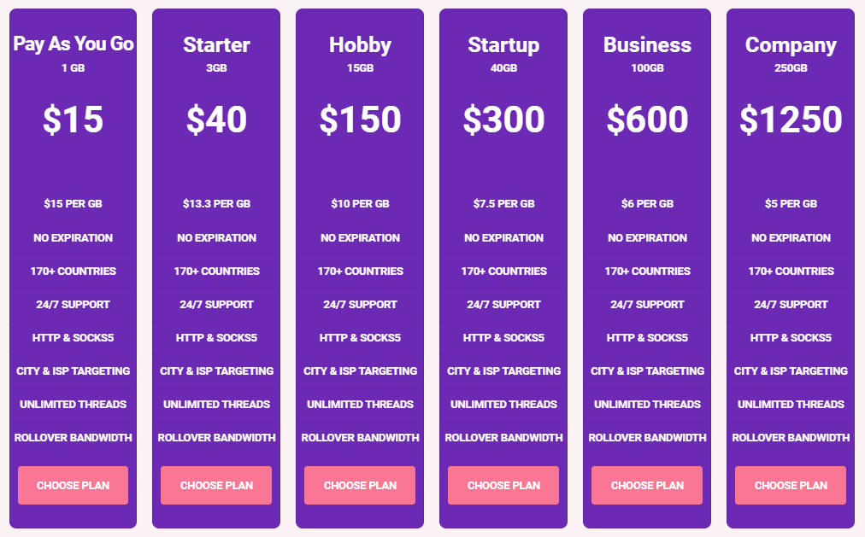Click the $300 Startup price
This screenshot has width=865, height=537.
(x=503, y=120)
